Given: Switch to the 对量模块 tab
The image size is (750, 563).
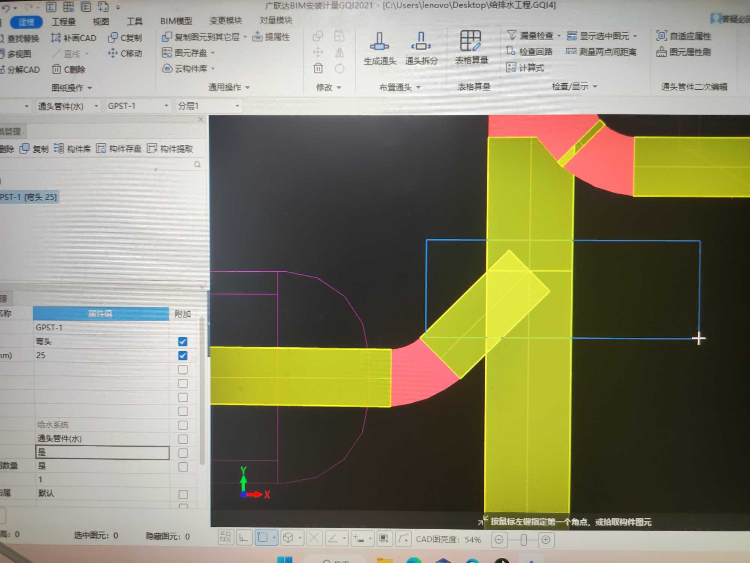Looking at the screenshot, I should click(276, 20).
